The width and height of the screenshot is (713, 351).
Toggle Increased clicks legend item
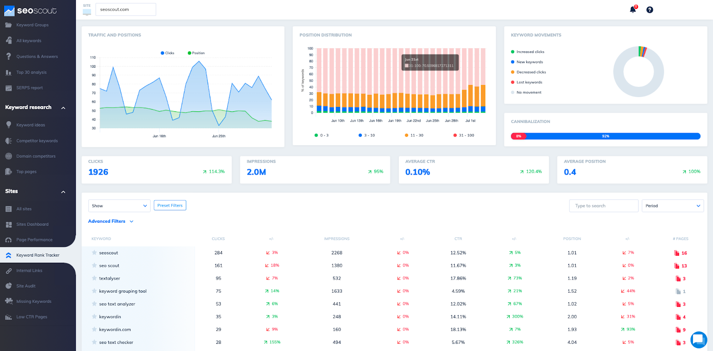click(528, 52)
